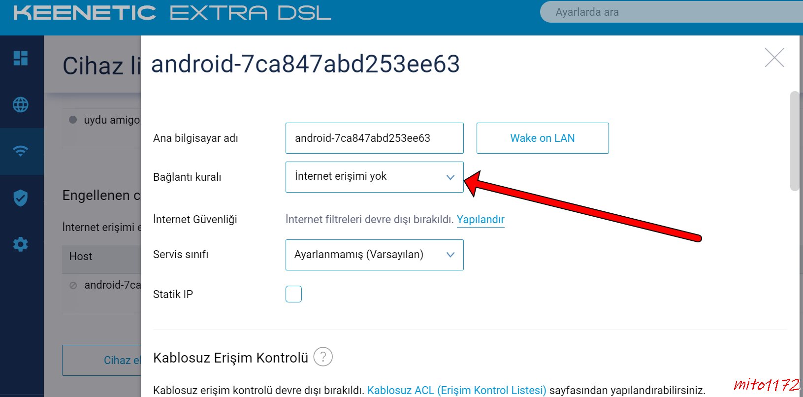Click the Cihaz ekle button behind the dialog
Screen dimensions: 803x397
[x=101, y=360]
